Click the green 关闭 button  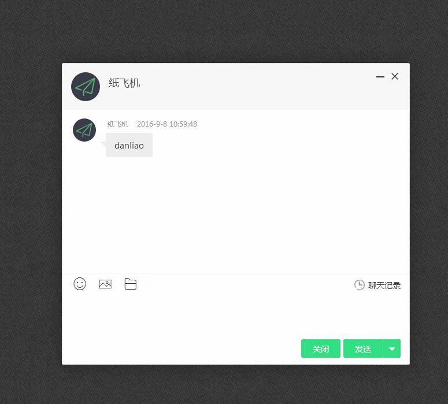[321, 349]
